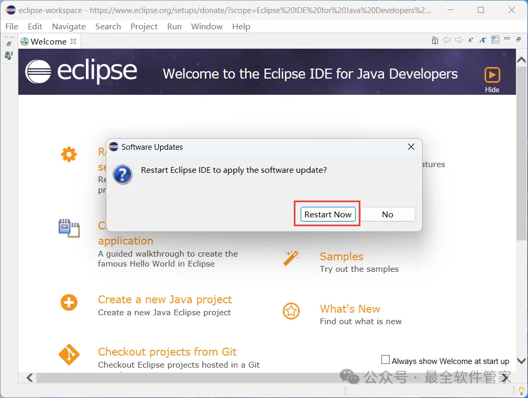Open the Project menu
Viewport: 528px width, 398px height.
144,27
